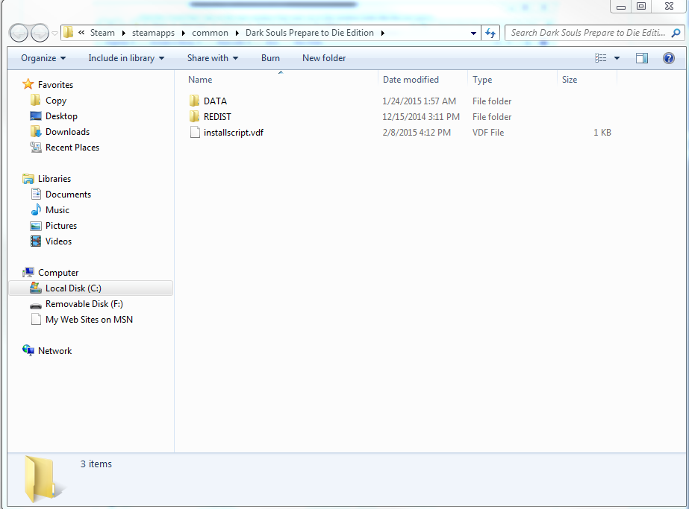
Task: Select Libraries in navigation pane
Action: point(54,179)
